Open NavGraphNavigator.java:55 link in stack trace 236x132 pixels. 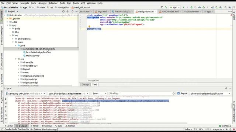coord(85,103)
